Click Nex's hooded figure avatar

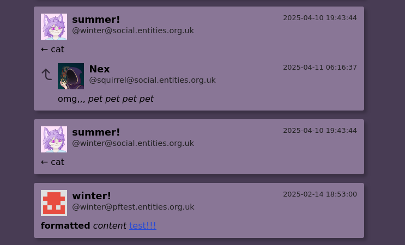click(71, 76)
